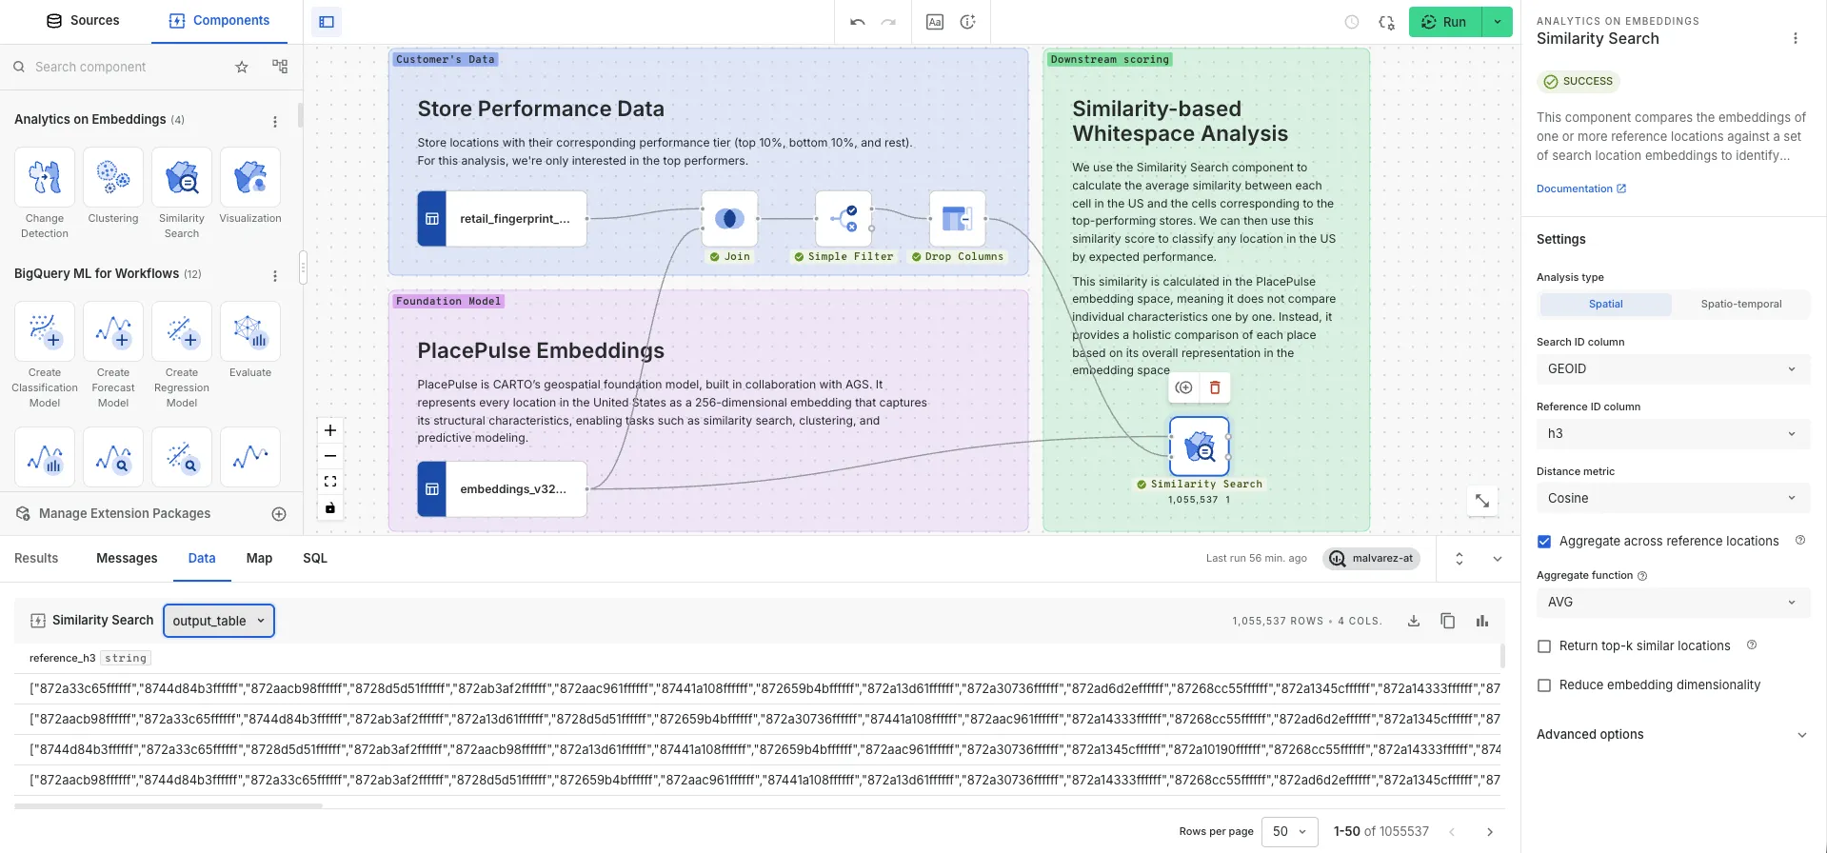
Task: Open output_table selector dropdown
Action: pos(219,621)
